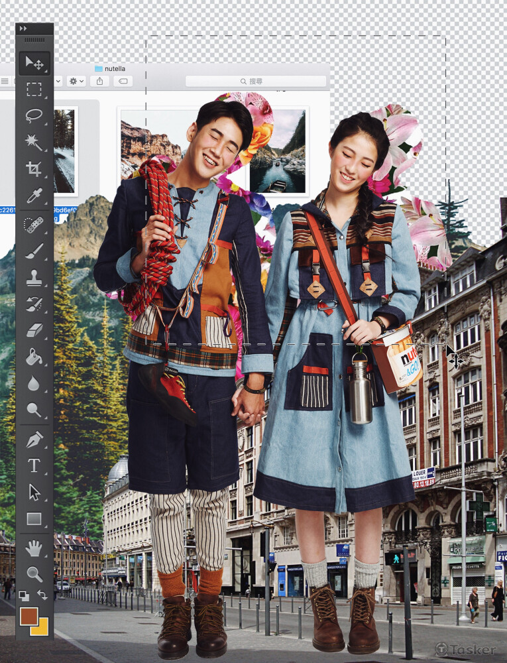Select the Eyedropper tool
Viewport: 507px width, 663px height.
tap(34, 196)
